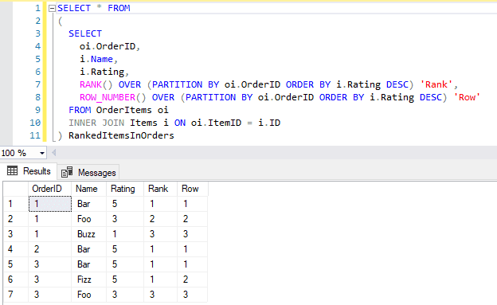Select the Name column header
The image size is (497, 305).
click(88, 189)
